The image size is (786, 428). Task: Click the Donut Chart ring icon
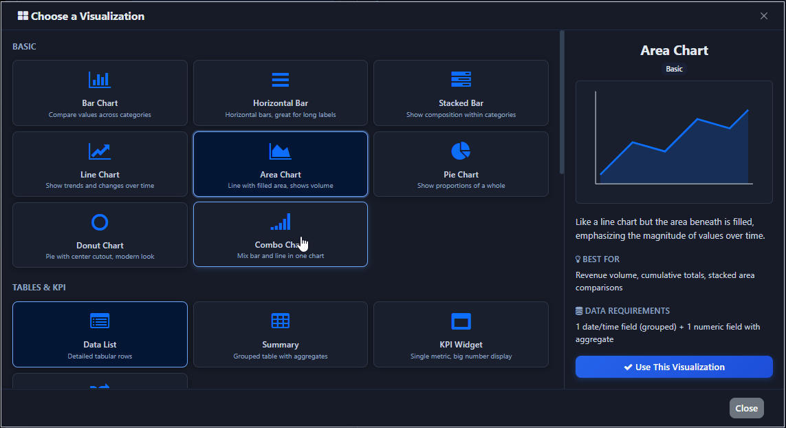coord(100,222)
